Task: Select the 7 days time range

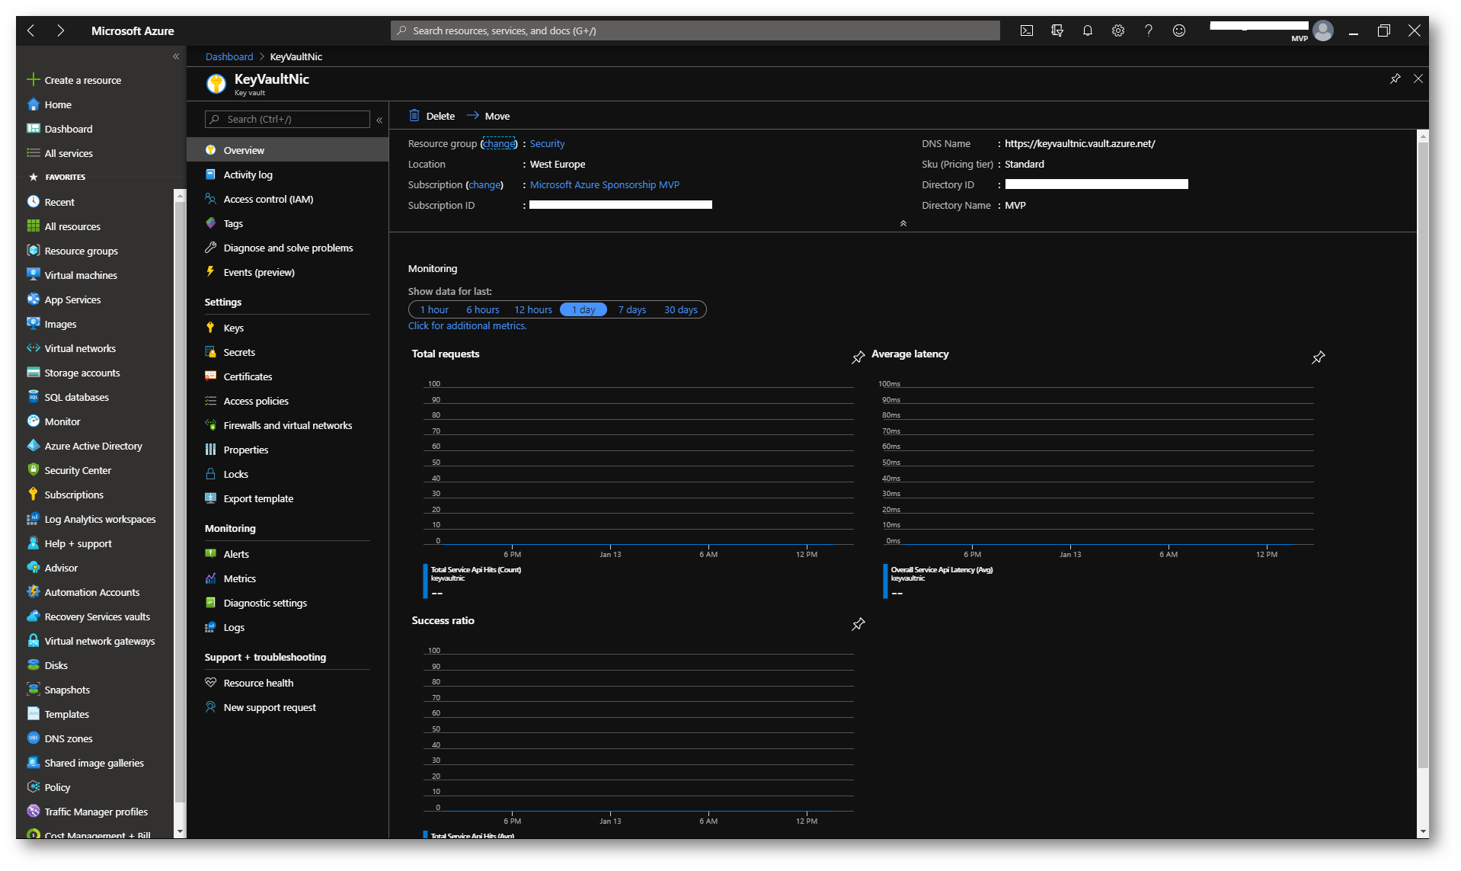Action: pos(632,309)
